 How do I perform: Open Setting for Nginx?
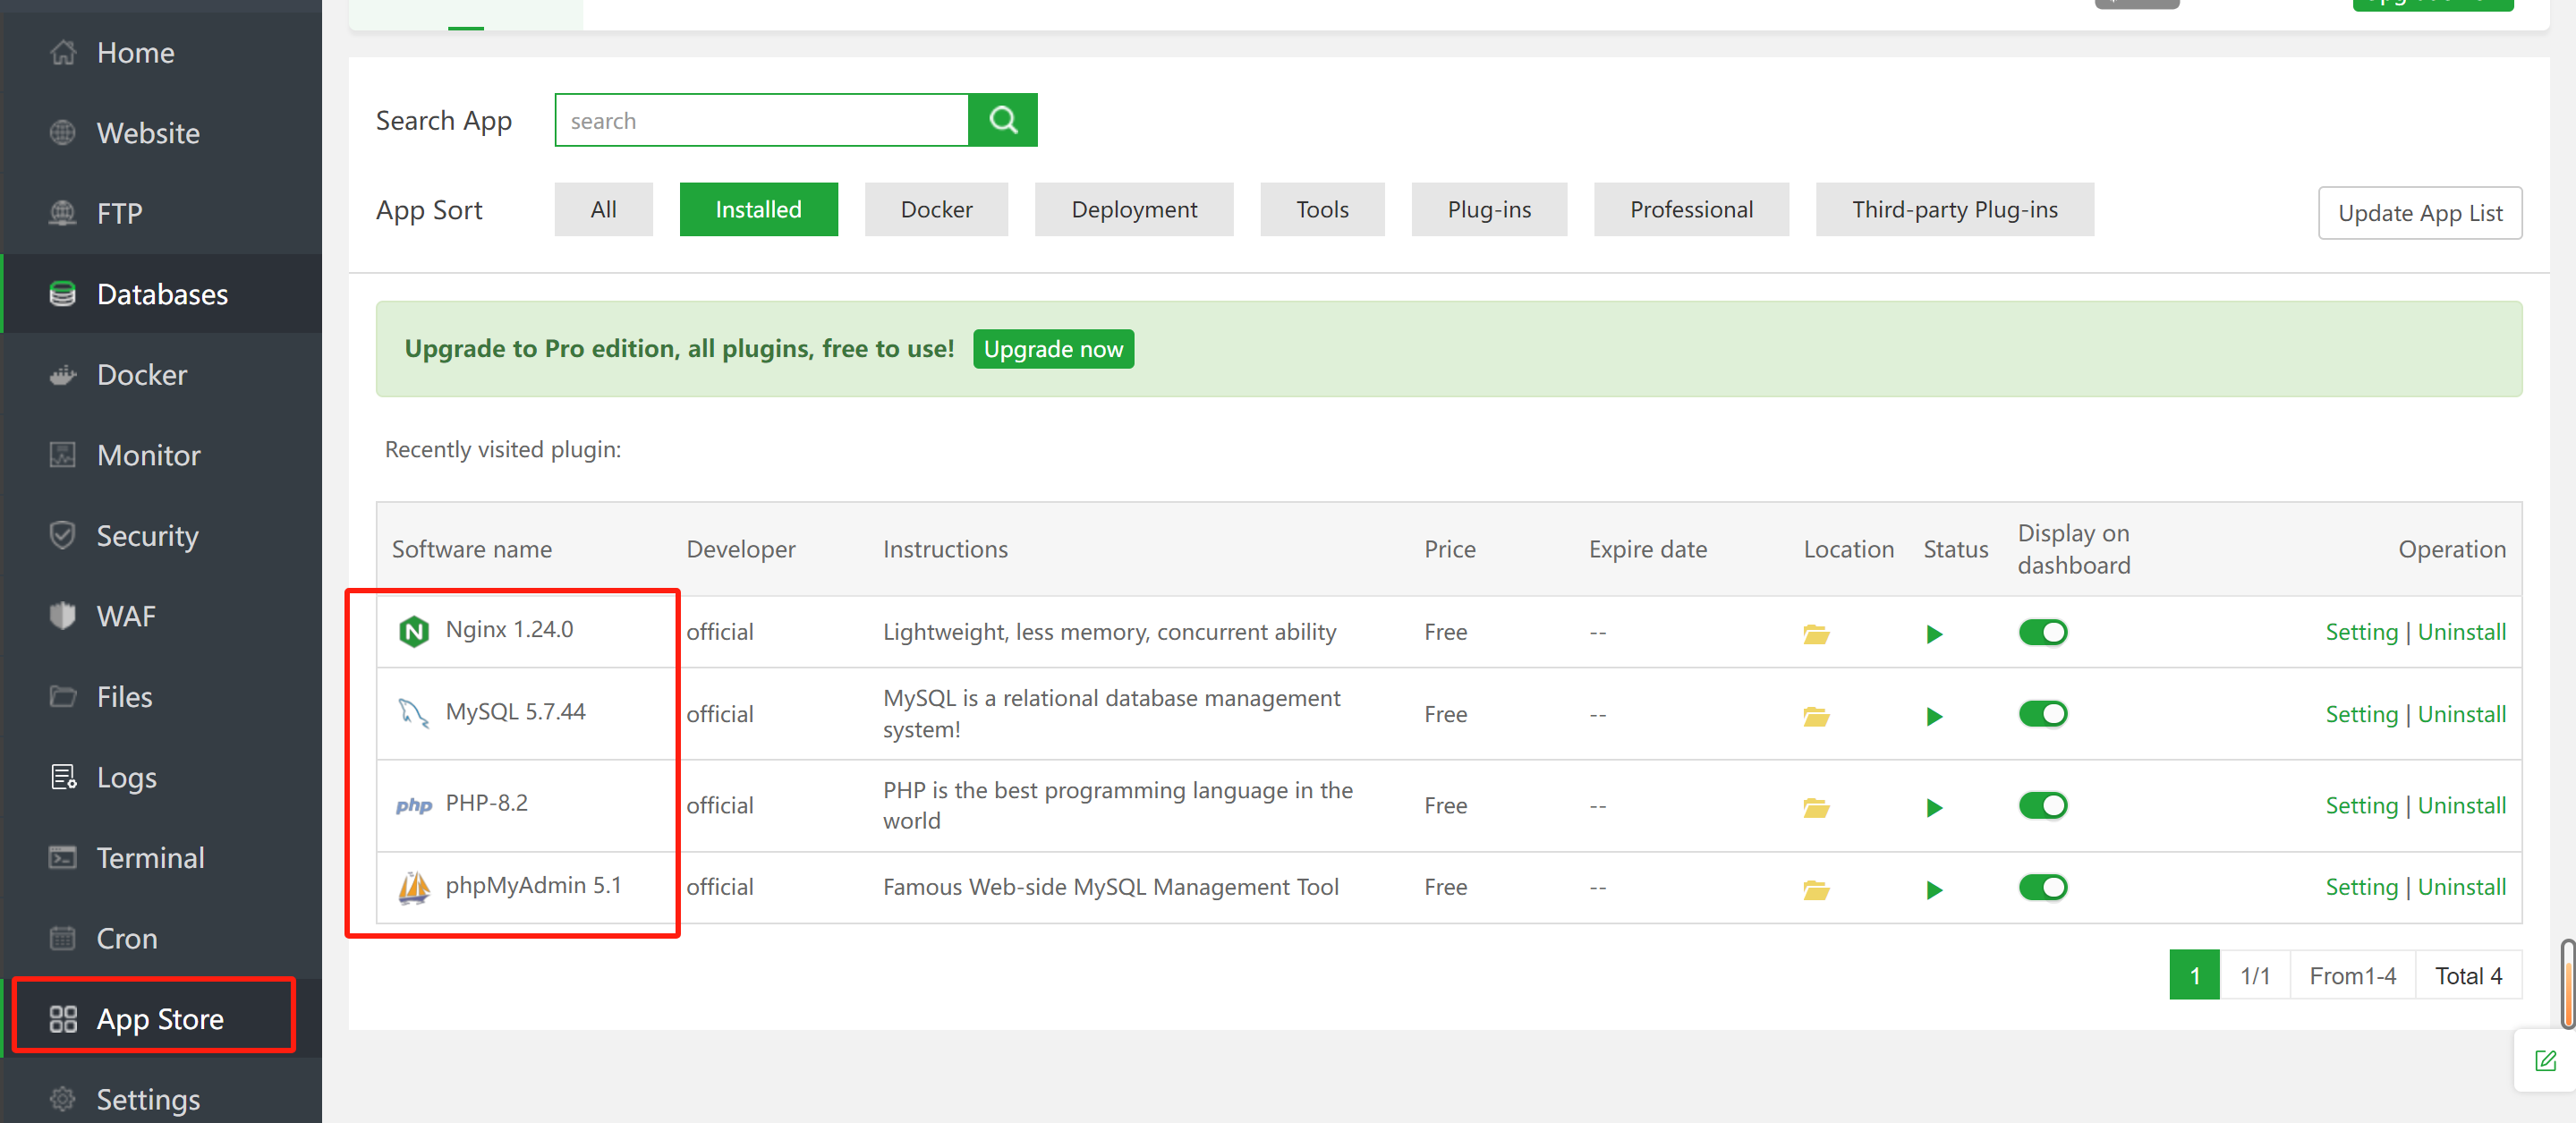click(2361, 632)
